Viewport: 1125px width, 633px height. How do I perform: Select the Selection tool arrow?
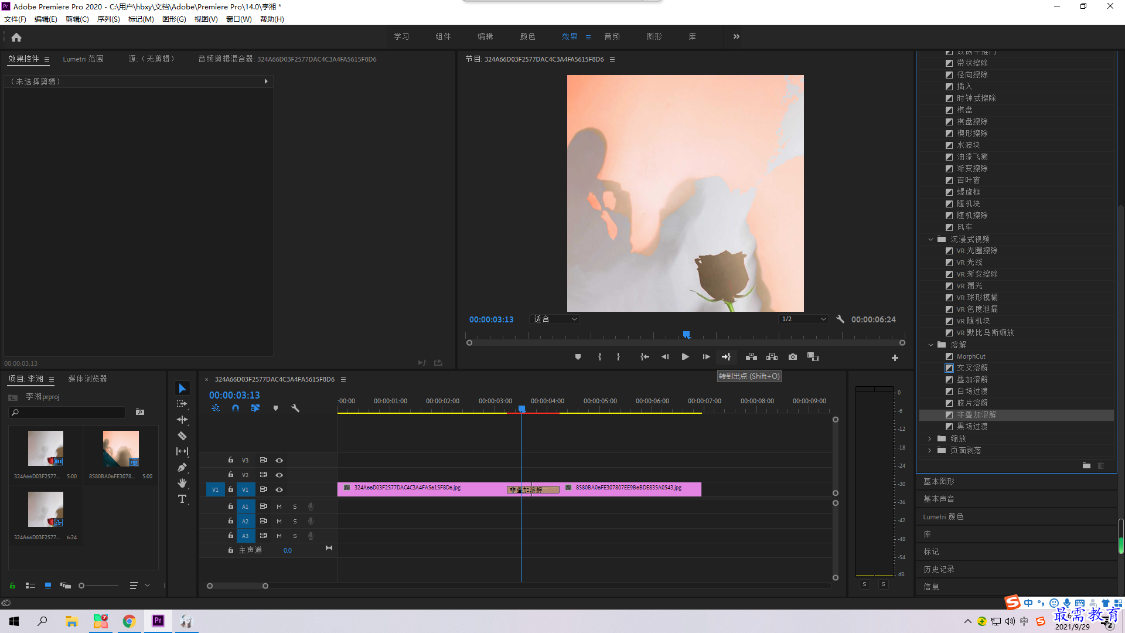pyautogui.click(x=182, y=389)
